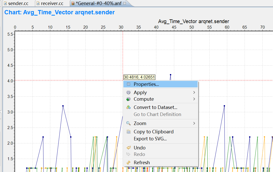Click the dataset icon beside Convert to Dataset
The width and height of the screenshot is (273, 172).
(128, 107)
